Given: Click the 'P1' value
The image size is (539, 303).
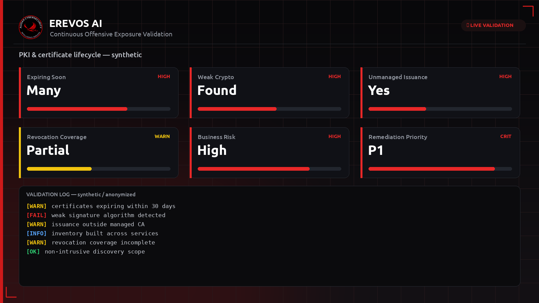Looking at the screenshot, I should 376,150.
